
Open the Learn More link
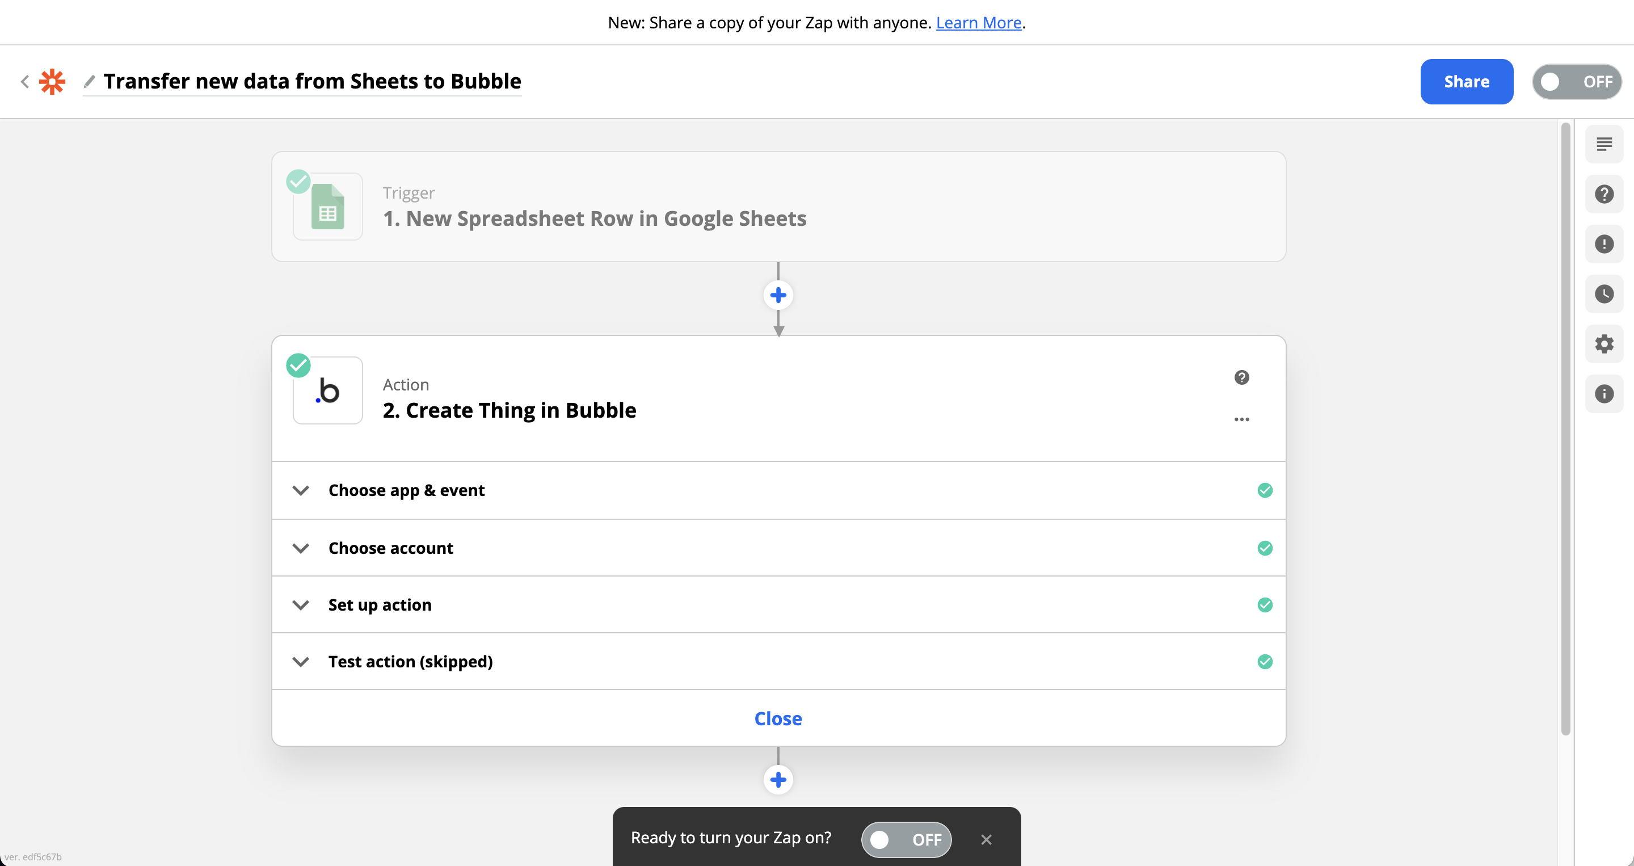[x=978, y=23]
